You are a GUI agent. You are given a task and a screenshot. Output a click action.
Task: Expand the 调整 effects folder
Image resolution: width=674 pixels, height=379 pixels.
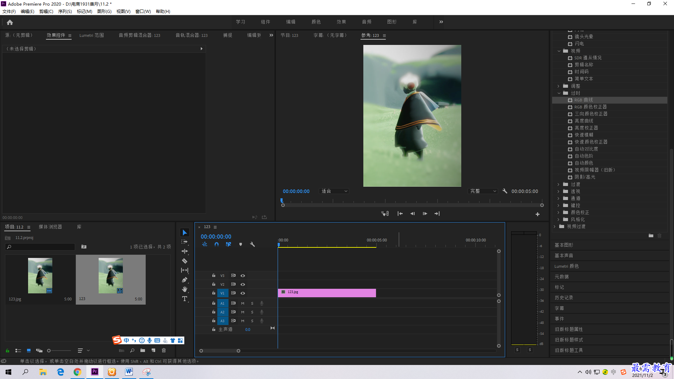559,86
